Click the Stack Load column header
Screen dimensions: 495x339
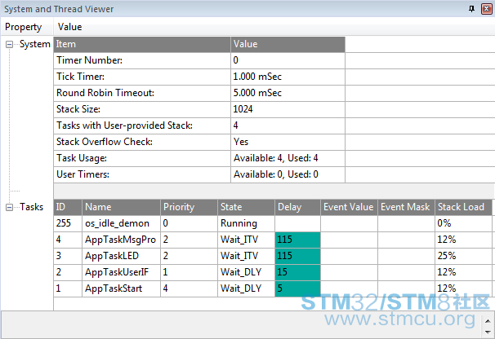click(x=463, y=207)
